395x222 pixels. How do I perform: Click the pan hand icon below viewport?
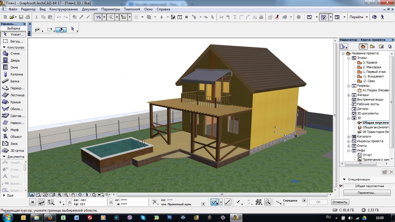tap(73, 195)
